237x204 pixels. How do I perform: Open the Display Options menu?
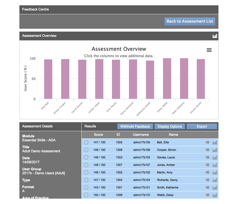click(170, 127)
